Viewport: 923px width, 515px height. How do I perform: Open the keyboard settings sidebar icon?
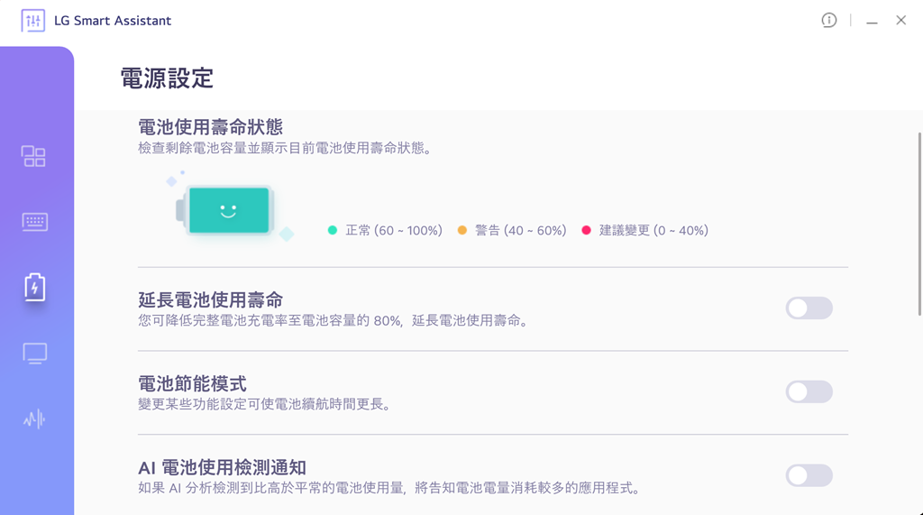point(34,222)
